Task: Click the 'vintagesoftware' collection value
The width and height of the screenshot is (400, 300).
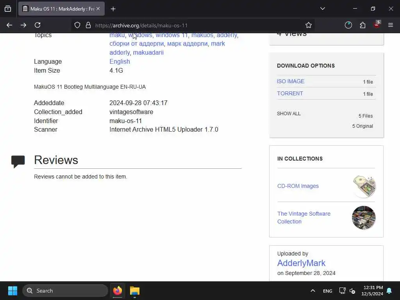Action: pos(131,112)
